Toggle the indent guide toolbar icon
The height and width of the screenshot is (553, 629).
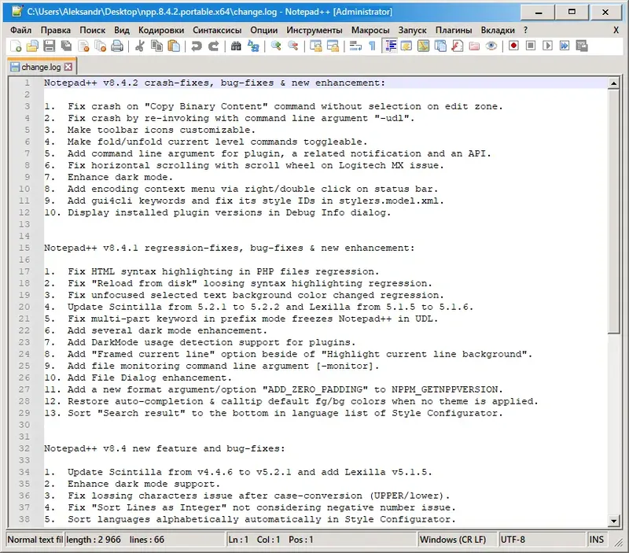pos(389,46)
